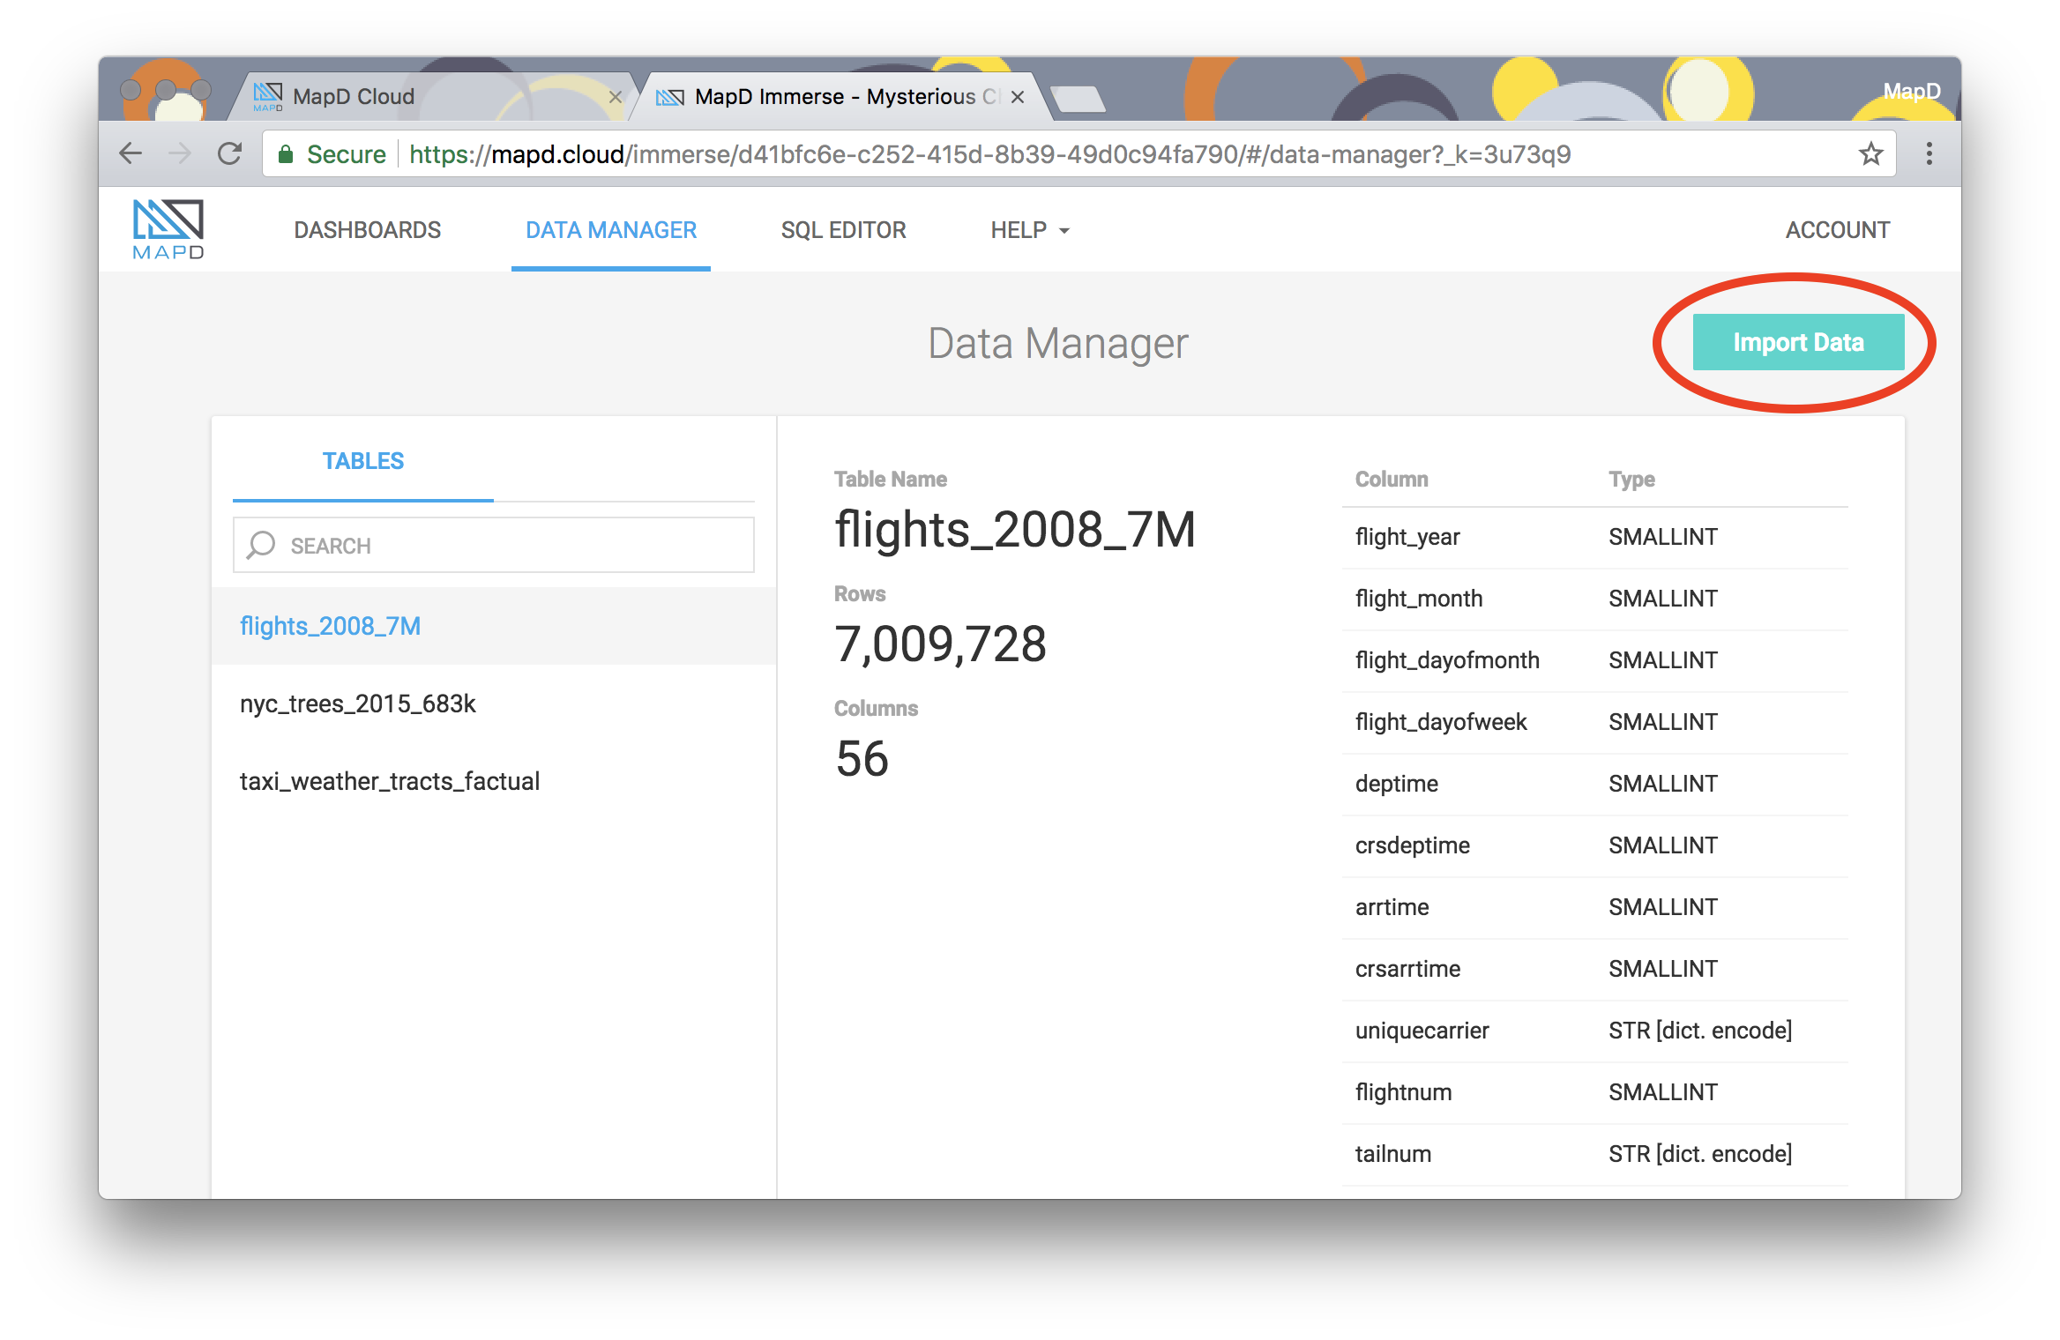2060x1340 pixels.
Task: Click the flights_2008_7M table name heading
Action: pyautogui.click(x=1015, y=531)
